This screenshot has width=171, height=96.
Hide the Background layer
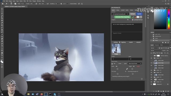tap(151, 84)
